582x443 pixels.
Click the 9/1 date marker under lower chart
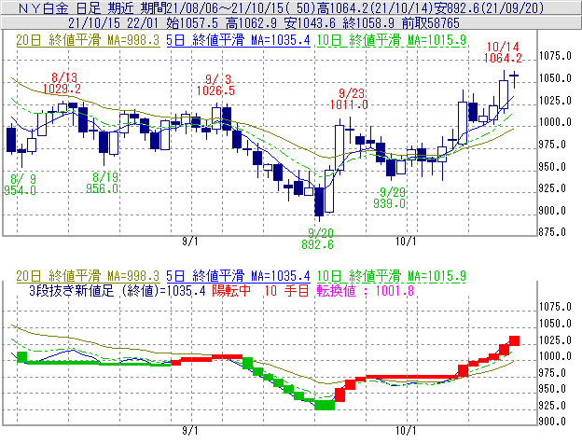pos(189,431)
